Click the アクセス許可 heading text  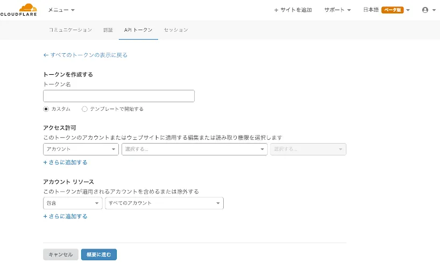coord(60,127)
